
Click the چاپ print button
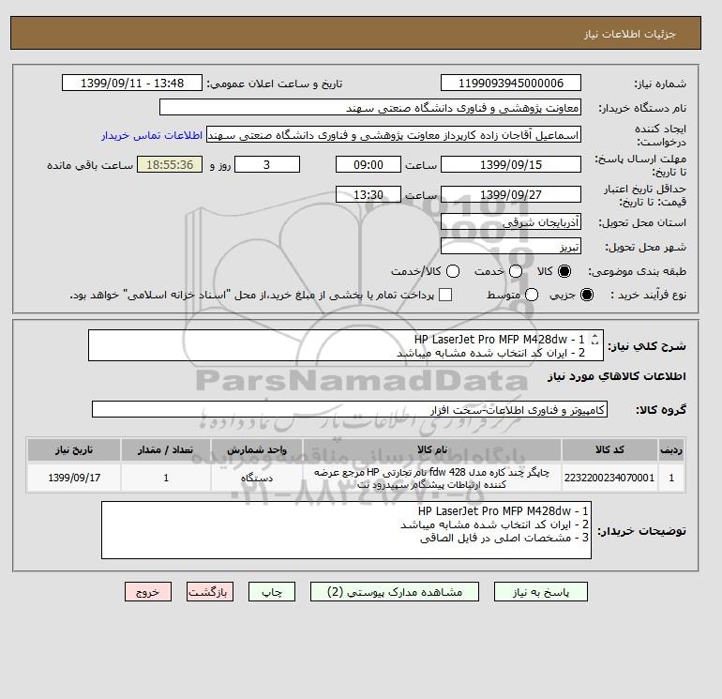(x=272, y=592)
